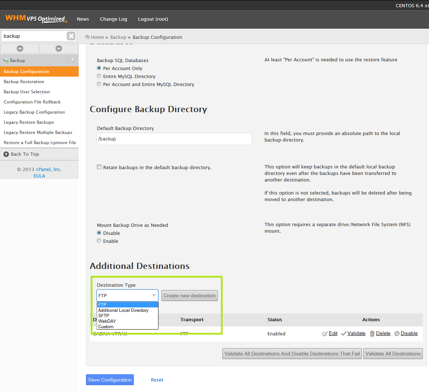
Task: Click the Default Backup Directory field
Action: pyautogui.click(x=174, y=139)
